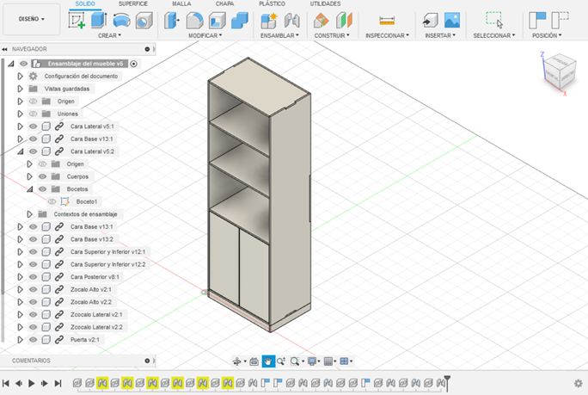The height and width of the screenshot is (395, 588).
Task: Collapse the Bocetos folder
Action: (29, 189)
